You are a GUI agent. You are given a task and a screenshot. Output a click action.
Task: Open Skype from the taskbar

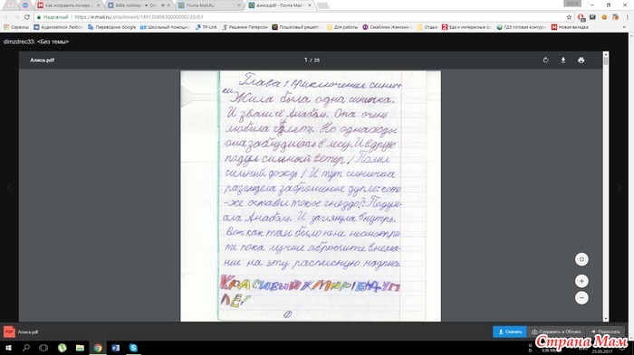tap(133, 348)
